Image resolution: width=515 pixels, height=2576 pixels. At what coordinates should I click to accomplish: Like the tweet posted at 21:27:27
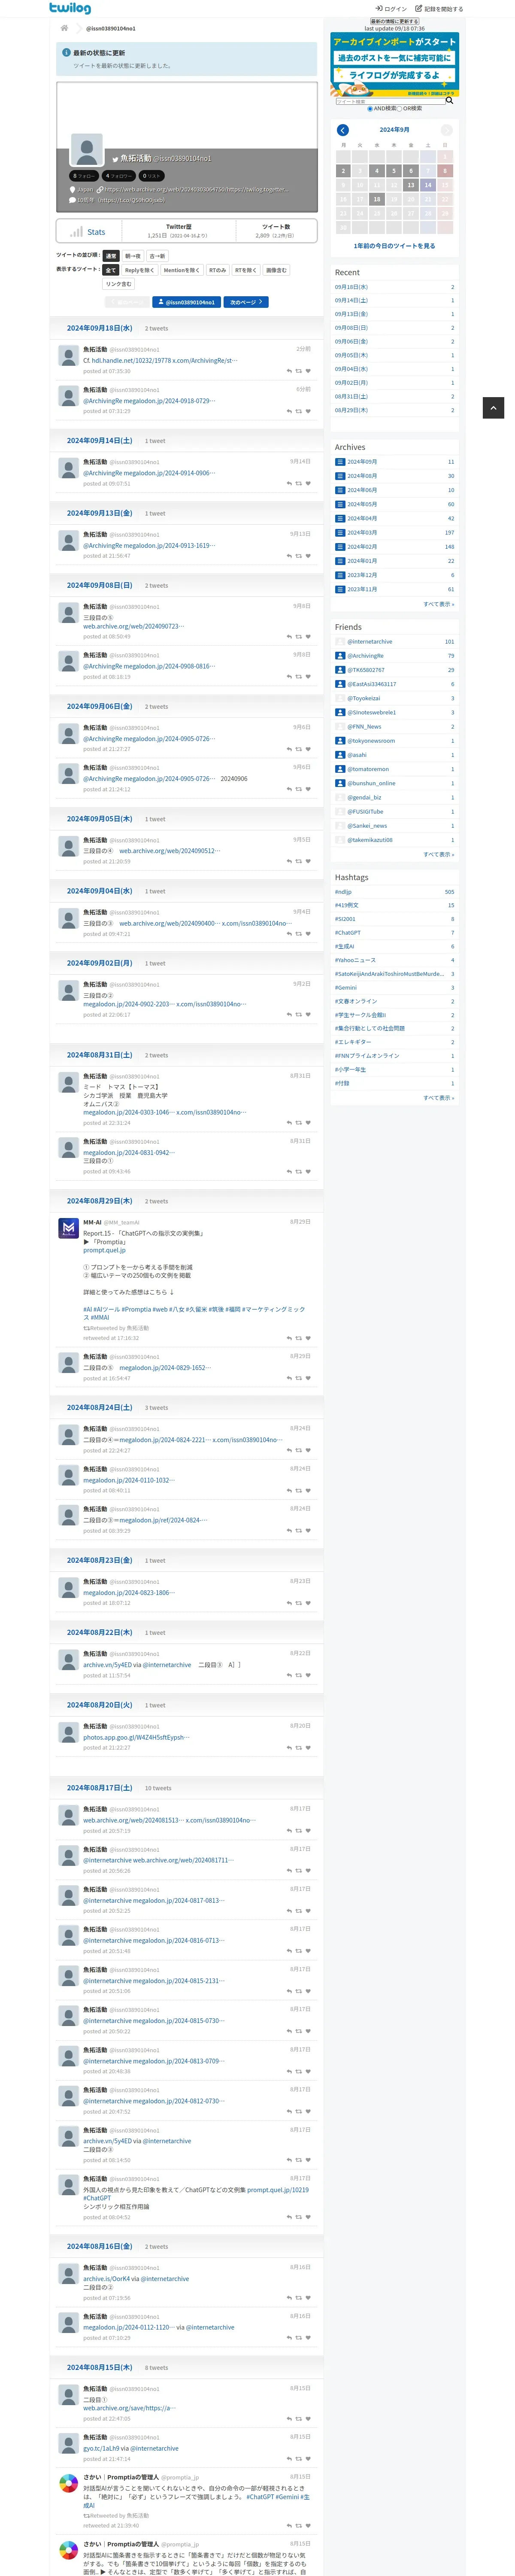tap(308, 749)
